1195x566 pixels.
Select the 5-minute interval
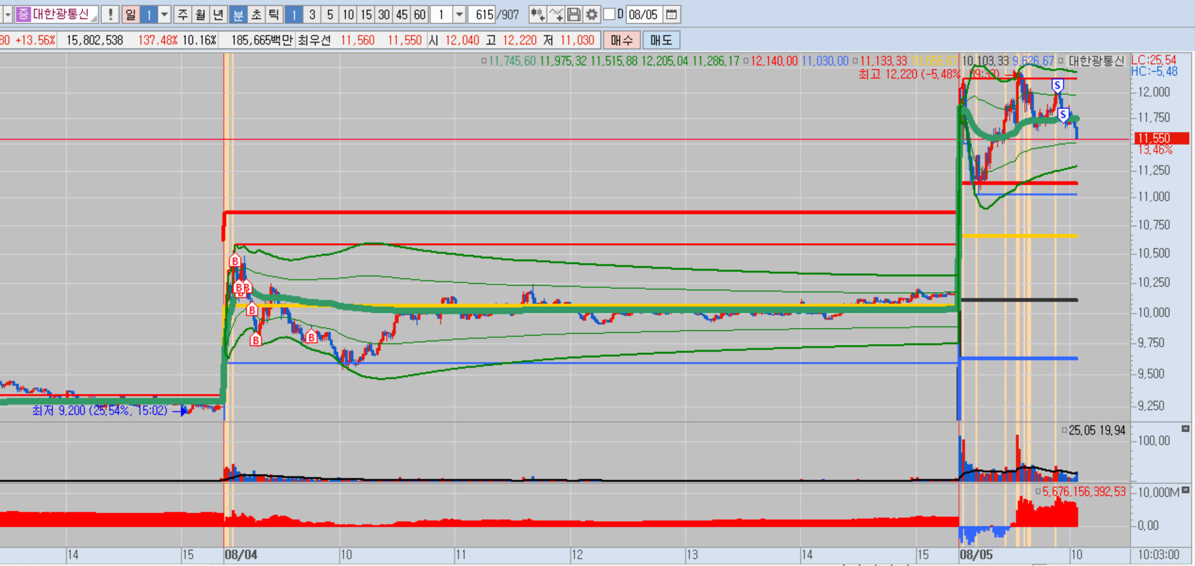(x=330, y=14)
